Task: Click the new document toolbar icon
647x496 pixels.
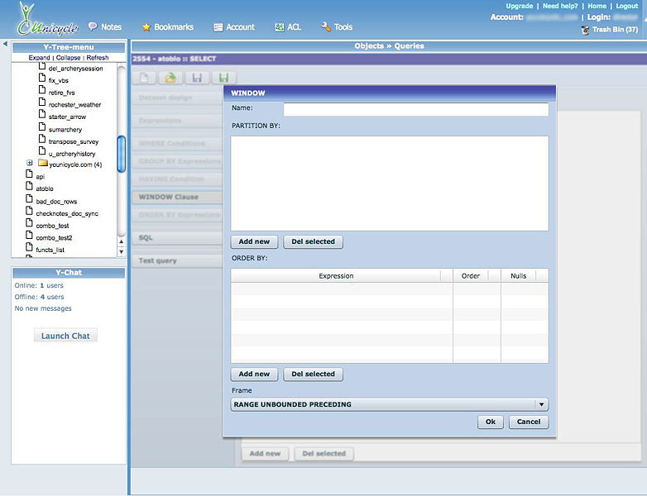Action: point(144,78)
